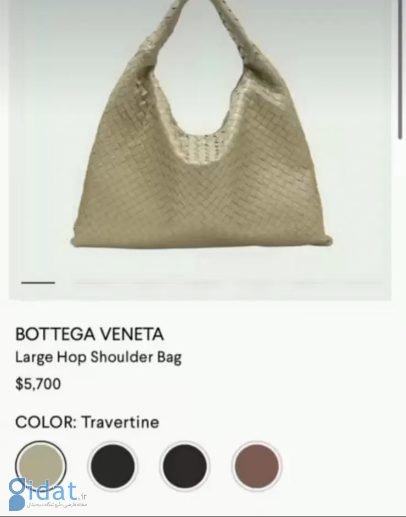Click the '.ir' domain text of the watermark
This screenshot has height=517, width=406.
pos(82,497)
